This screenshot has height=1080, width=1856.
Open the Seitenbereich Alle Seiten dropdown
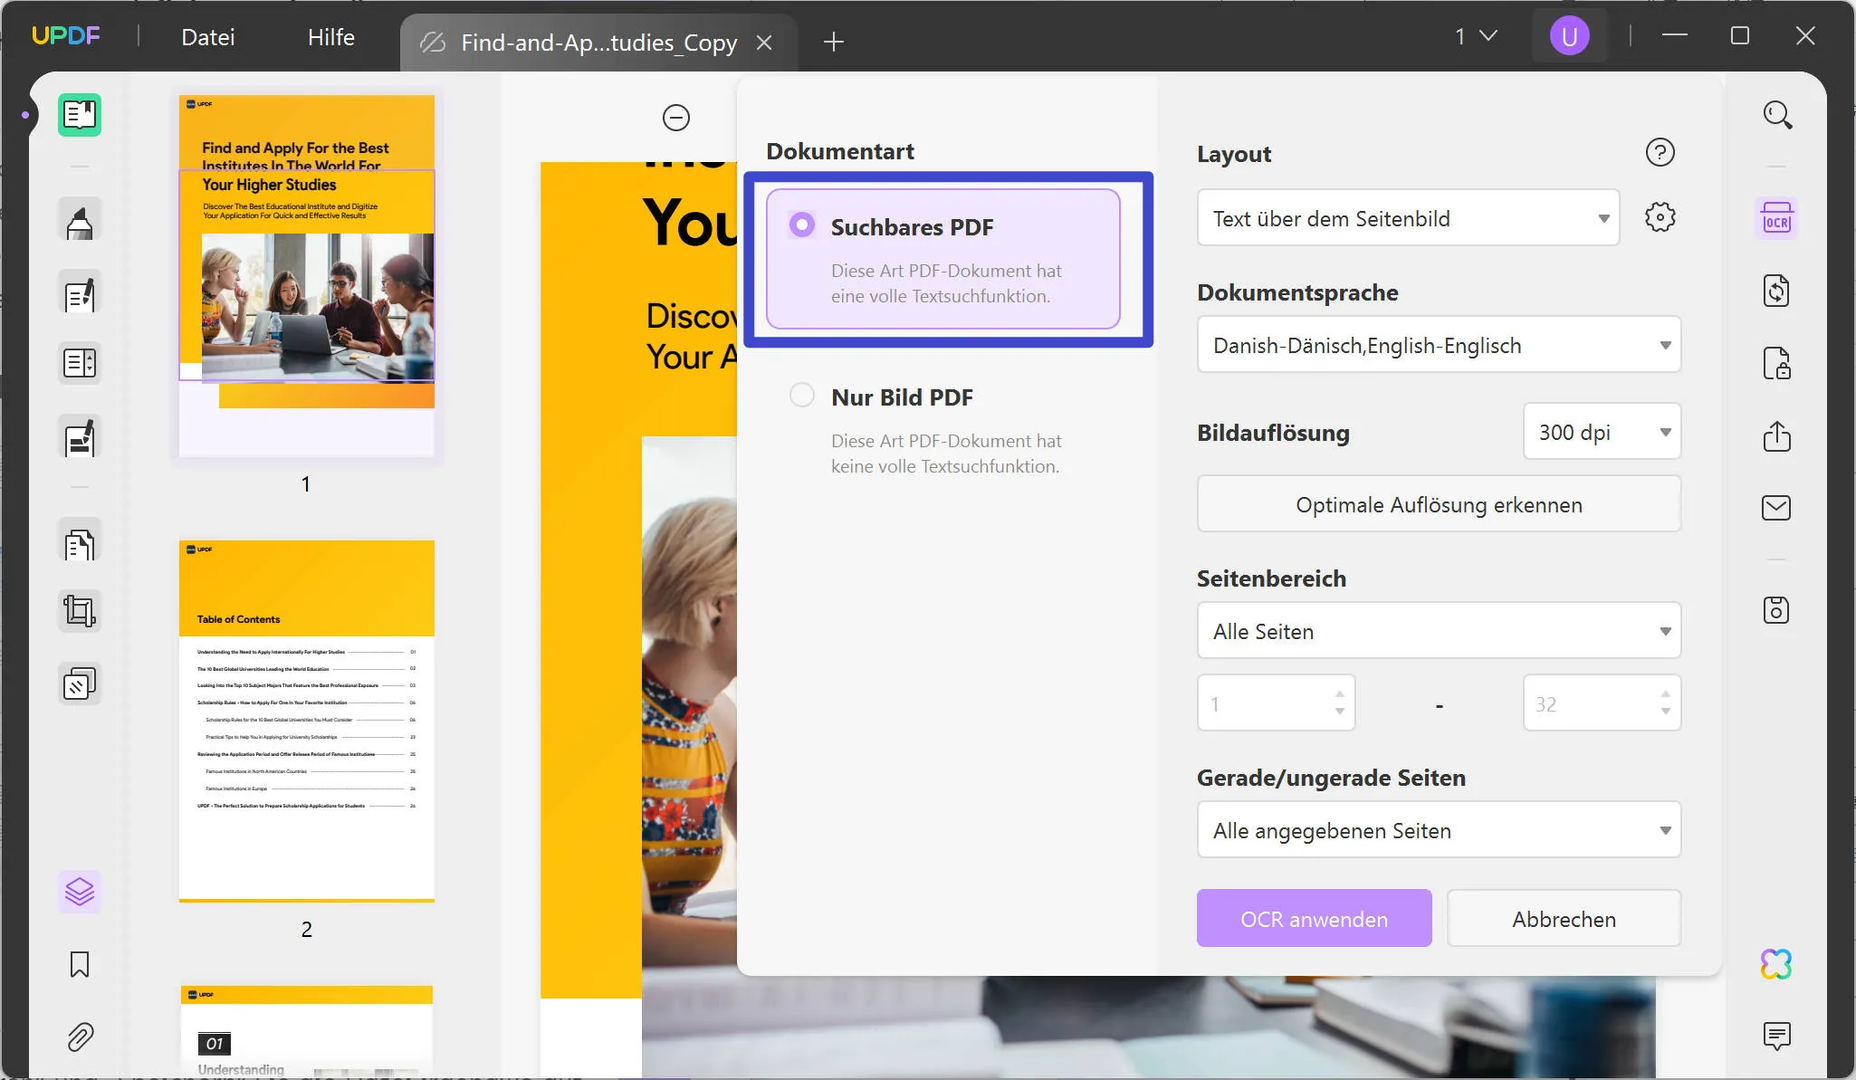[x=1438, y=631]
